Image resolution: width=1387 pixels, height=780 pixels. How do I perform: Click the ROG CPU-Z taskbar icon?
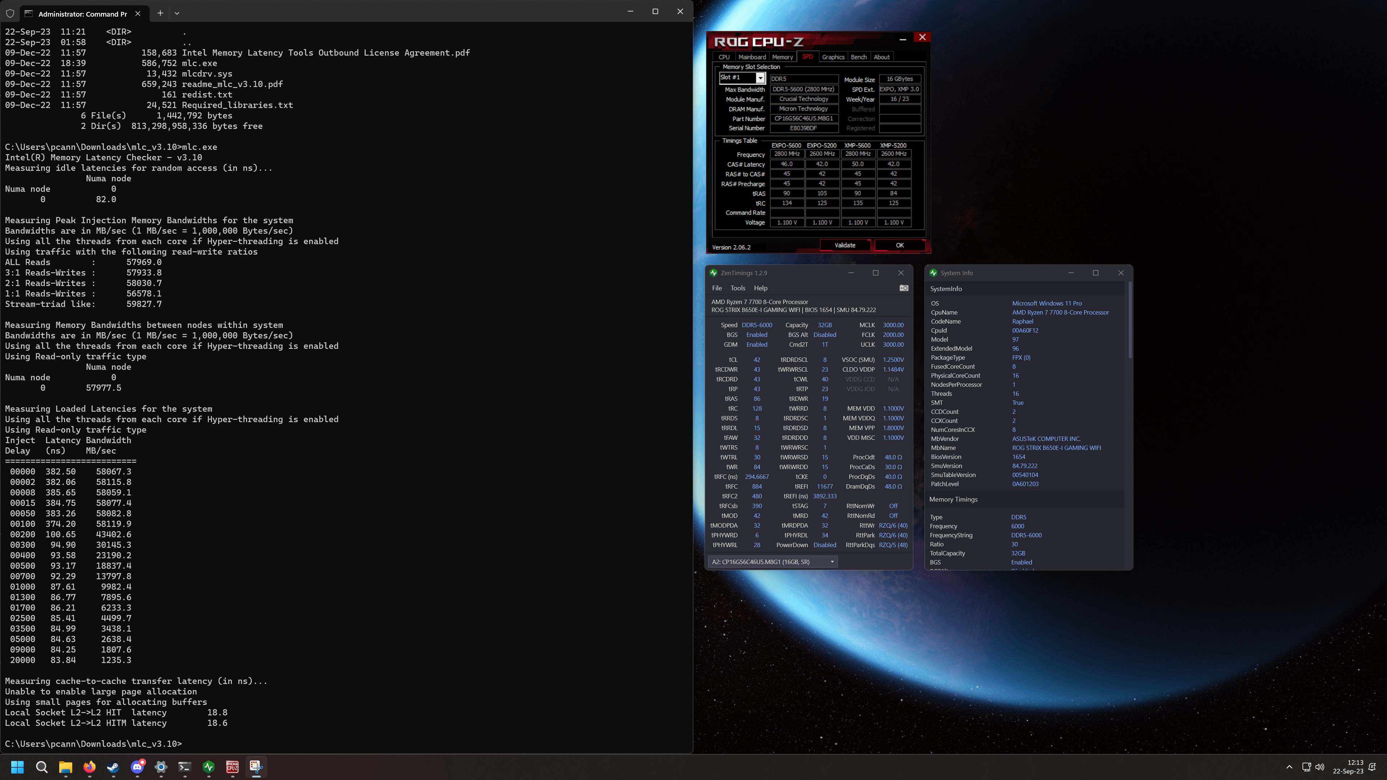click(232, 767)
